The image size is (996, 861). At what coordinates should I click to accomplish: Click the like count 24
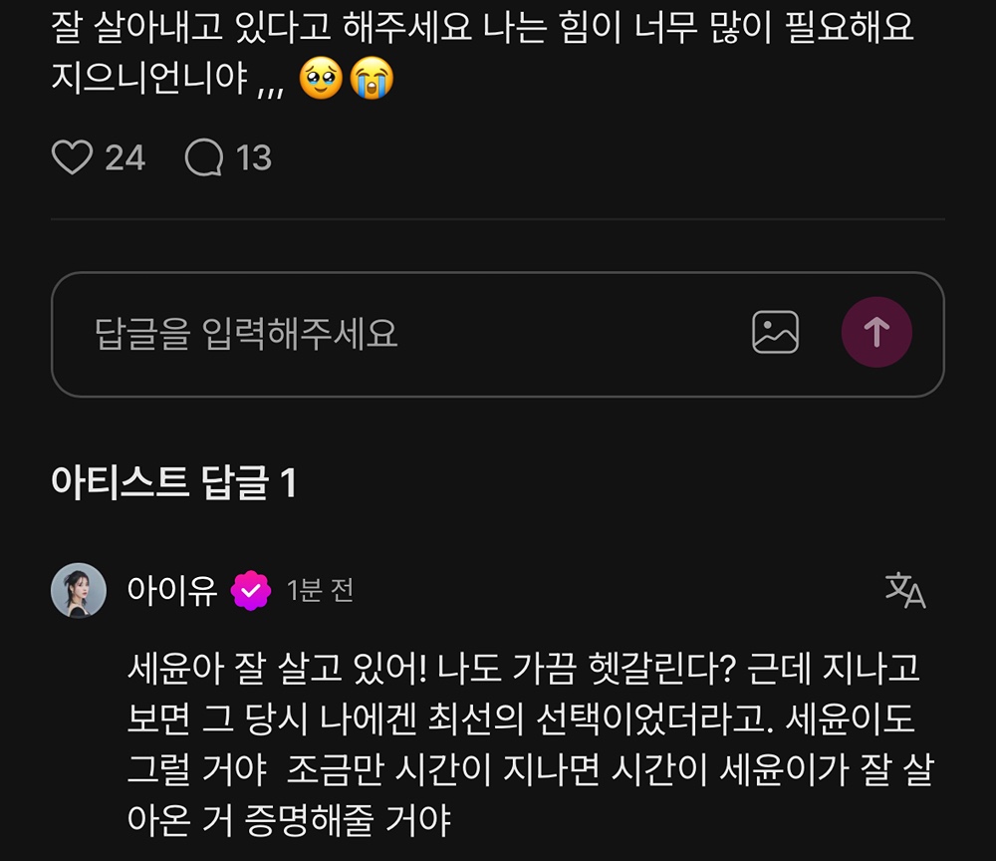(125, 157)
